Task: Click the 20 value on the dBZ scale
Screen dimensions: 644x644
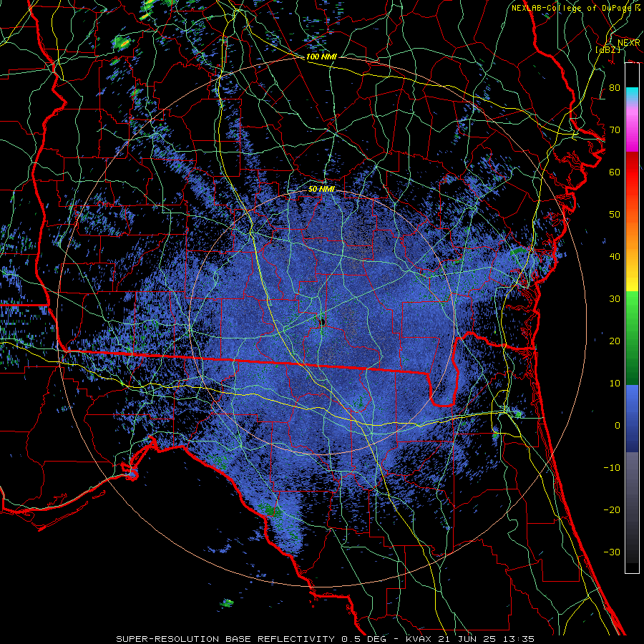Action: point(615,341)
